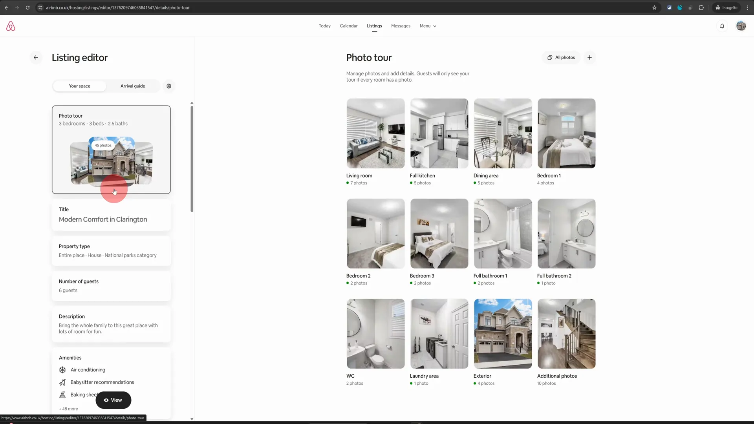The height and width of the screenshot is (424, 754).
Task: Click the browser forward arrow
Action: pos(17,7)
